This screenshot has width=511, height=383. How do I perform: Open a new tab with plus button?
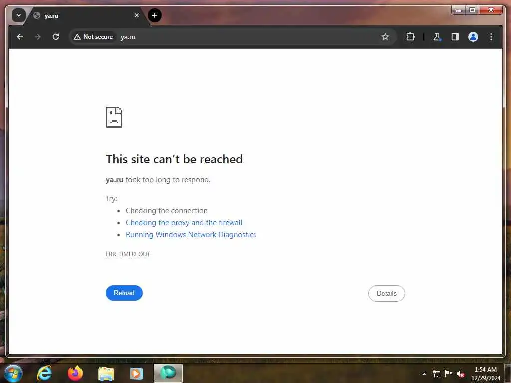pyautogui.click(x=155, y=15)
